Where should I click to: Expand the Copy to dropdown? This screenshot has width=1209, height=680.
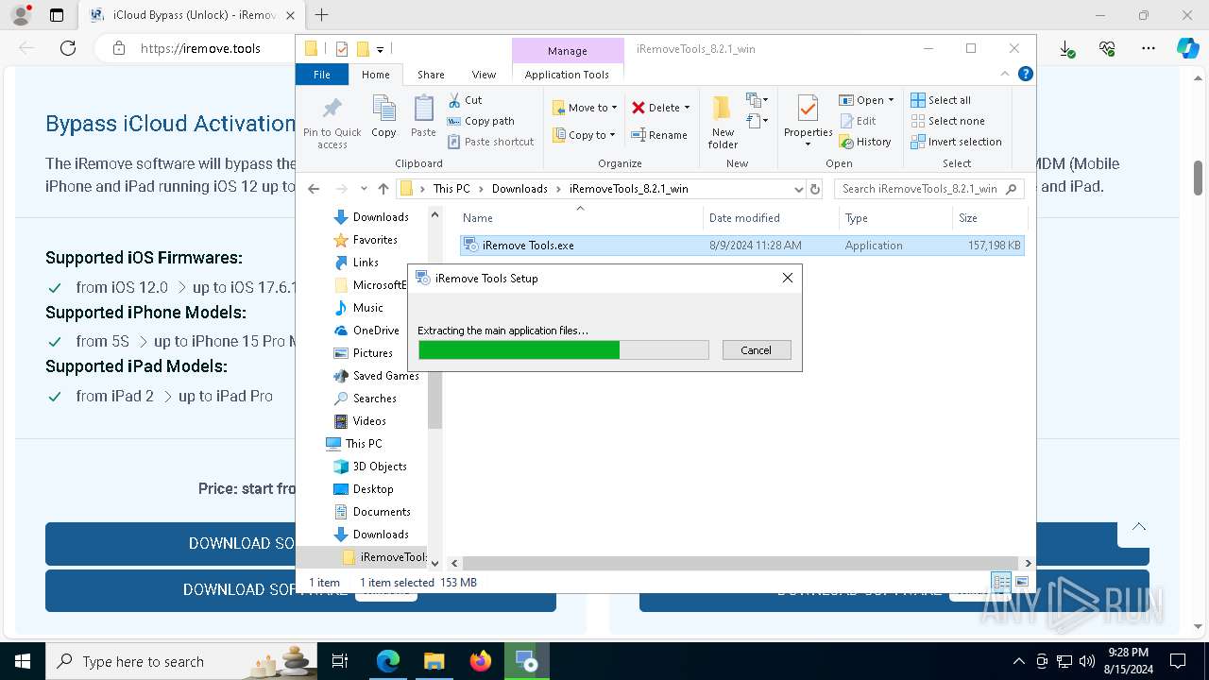tap(612, 135)
